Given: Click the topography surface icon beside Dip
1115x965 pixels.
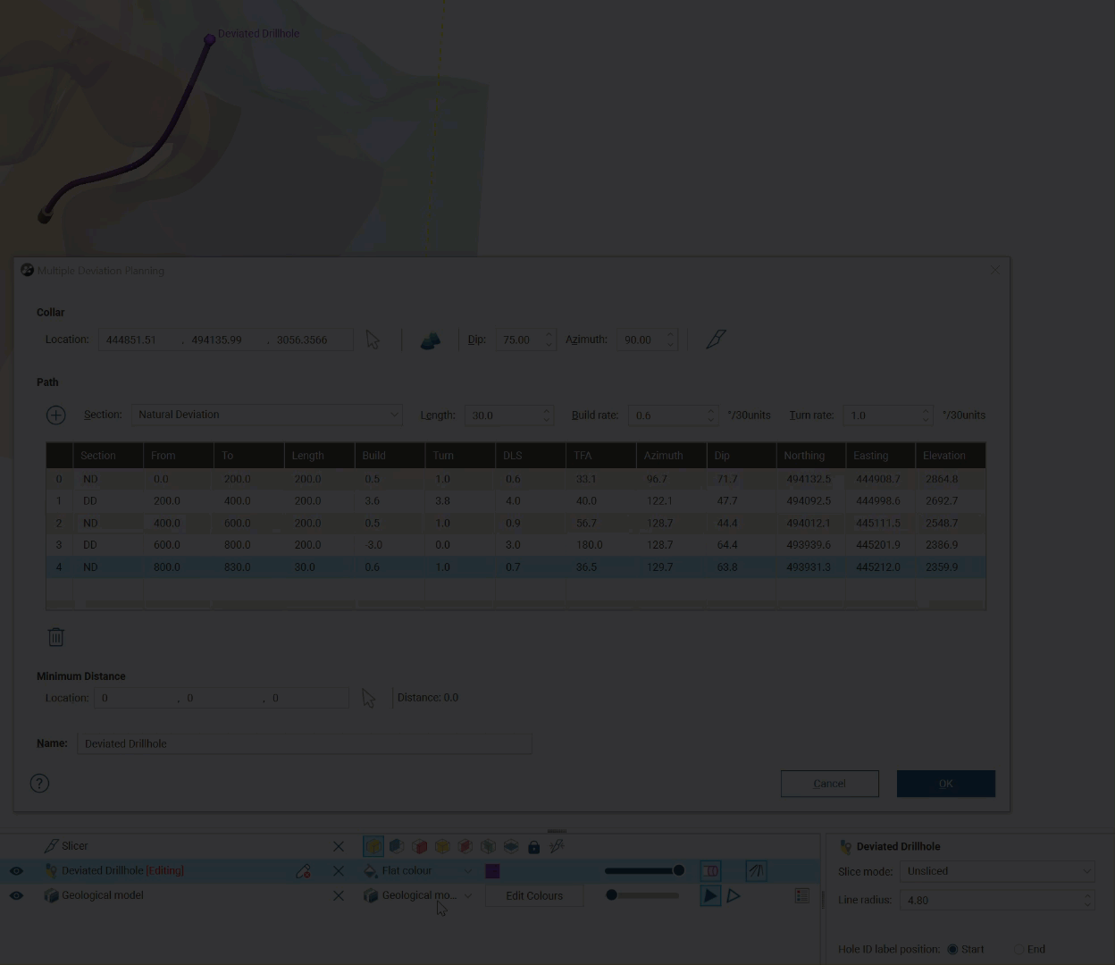Looking at the screenshot, I should click(430, 340).
